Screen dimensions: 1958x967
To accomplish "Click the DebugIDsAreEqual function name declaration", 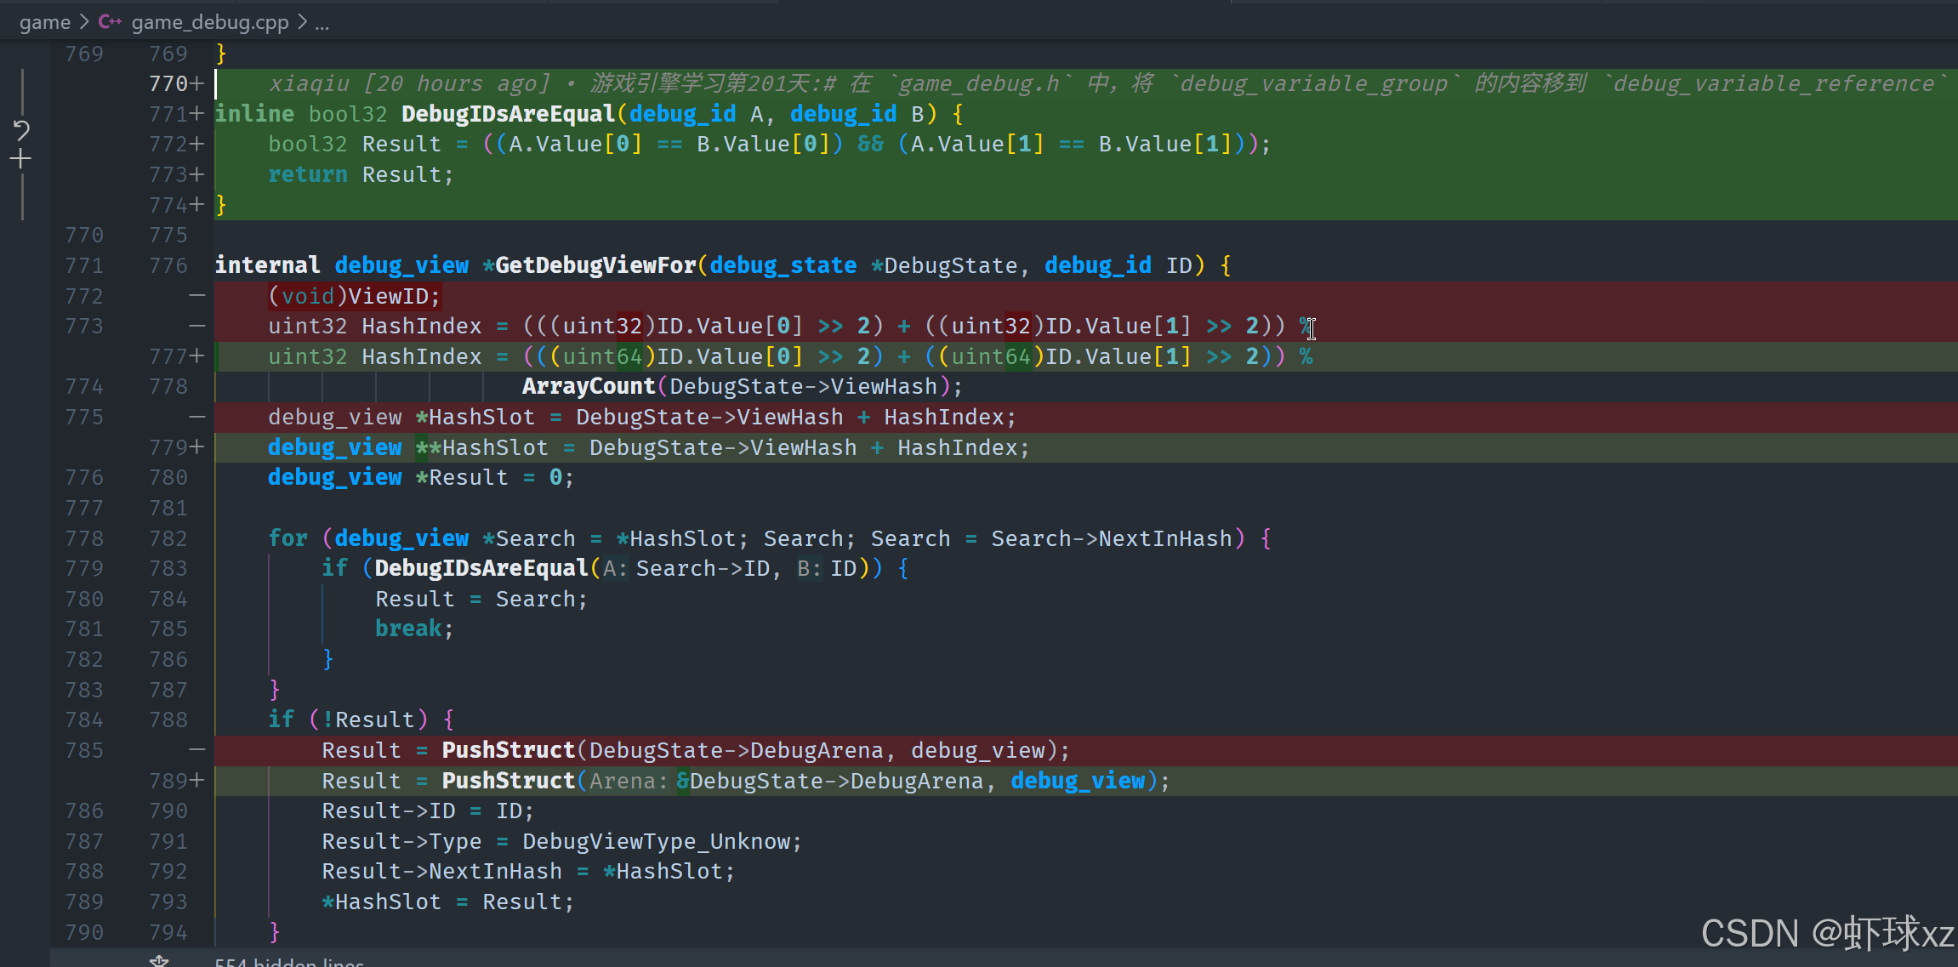I will coord(508,114).
